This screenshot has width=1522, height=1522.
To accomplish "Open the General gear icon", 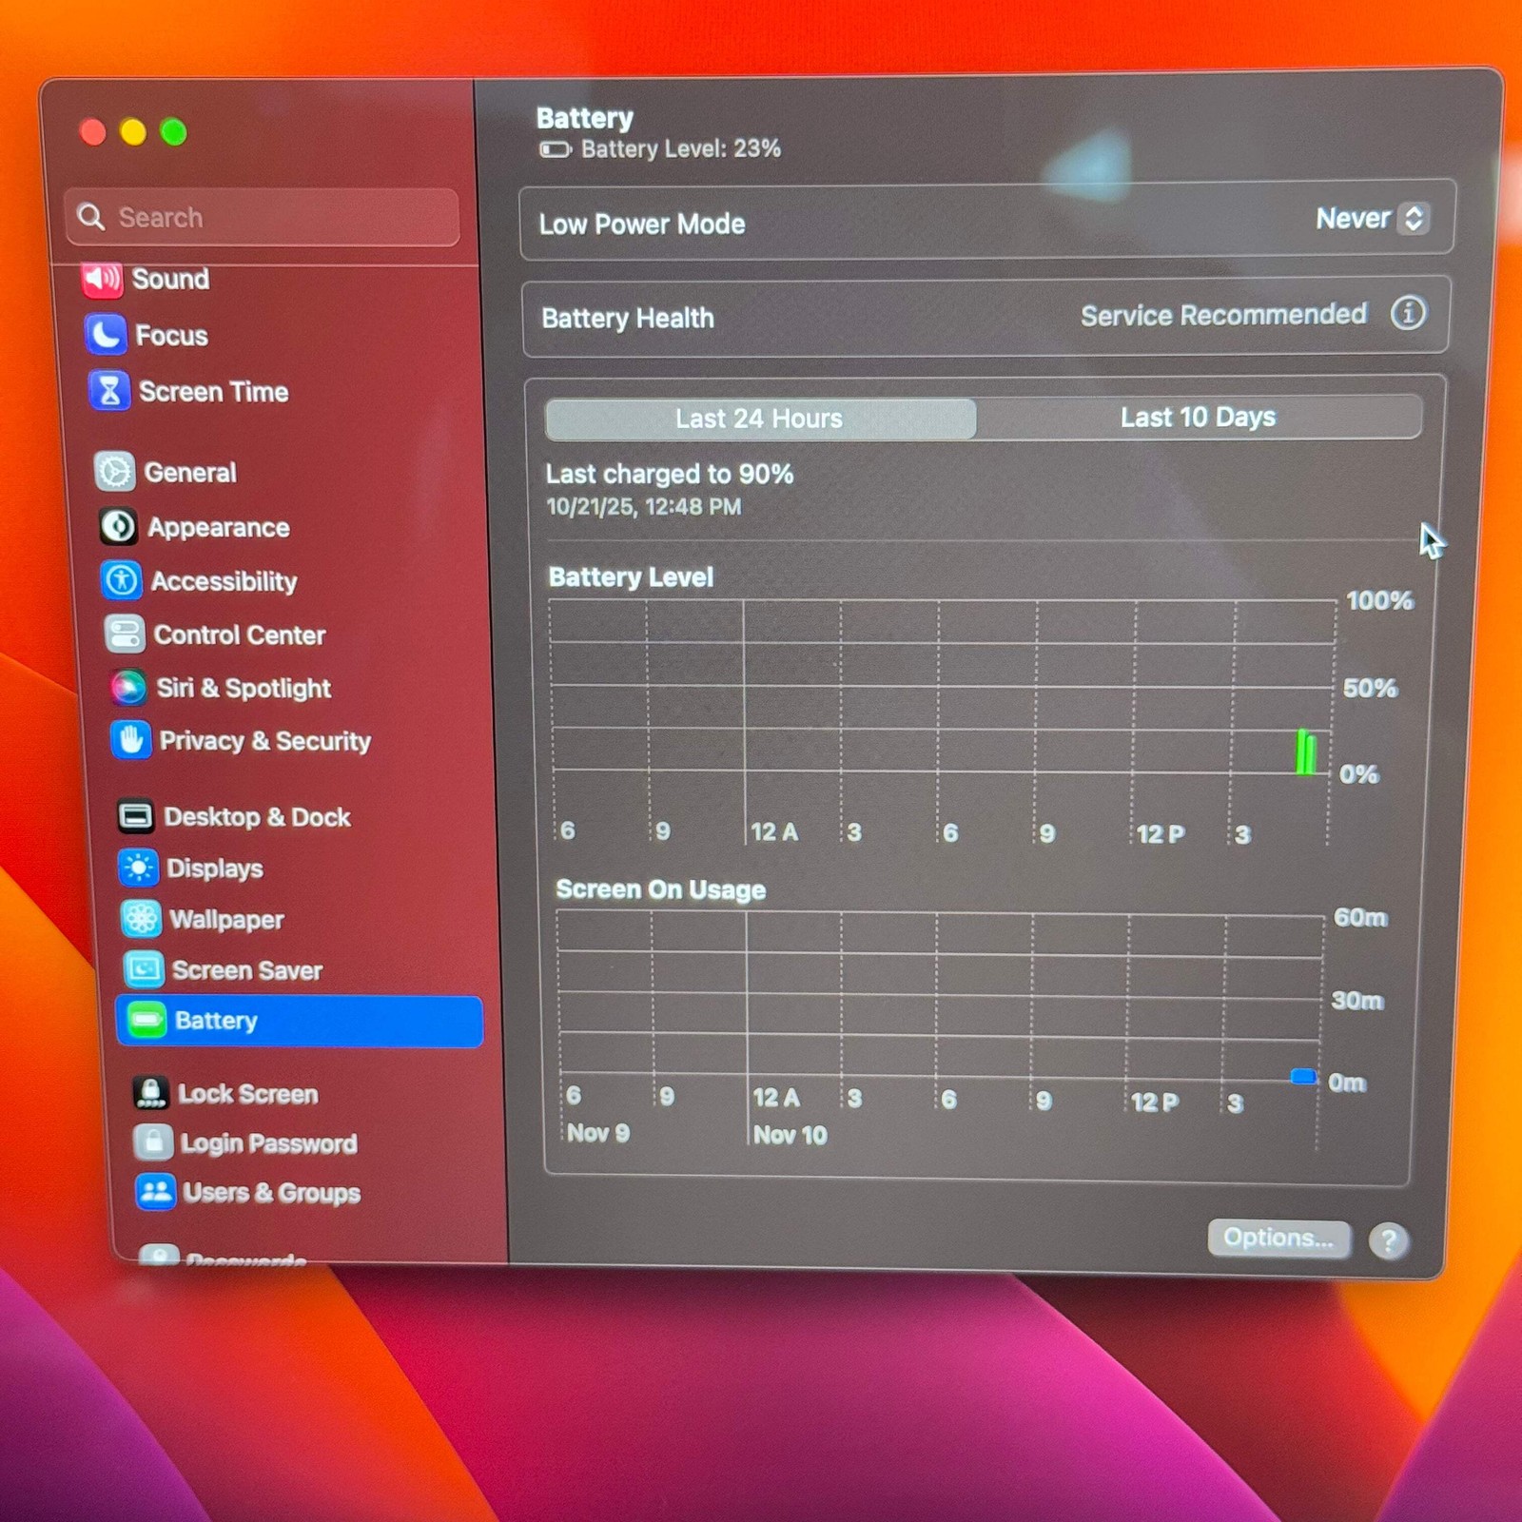I will point(114,472).
